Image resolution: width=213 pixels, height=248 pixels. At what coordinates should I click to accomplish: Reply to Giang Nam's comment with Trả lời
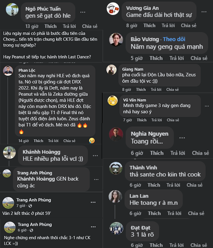156,90
